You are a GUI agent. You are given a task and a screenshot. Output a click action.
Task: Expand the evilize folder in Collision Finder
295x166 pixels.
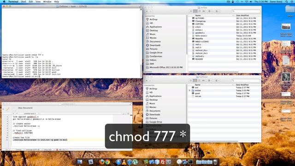pos(189,90)
